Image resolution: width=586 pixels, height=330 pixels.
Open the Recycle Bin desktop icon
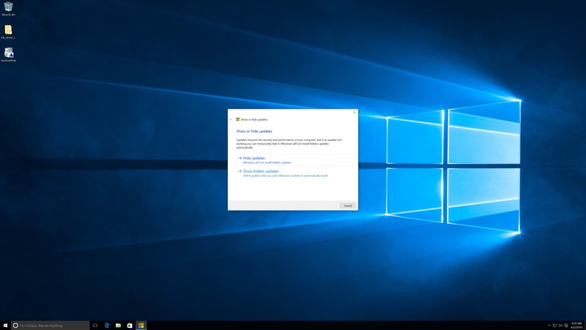[x=8, y=8]
